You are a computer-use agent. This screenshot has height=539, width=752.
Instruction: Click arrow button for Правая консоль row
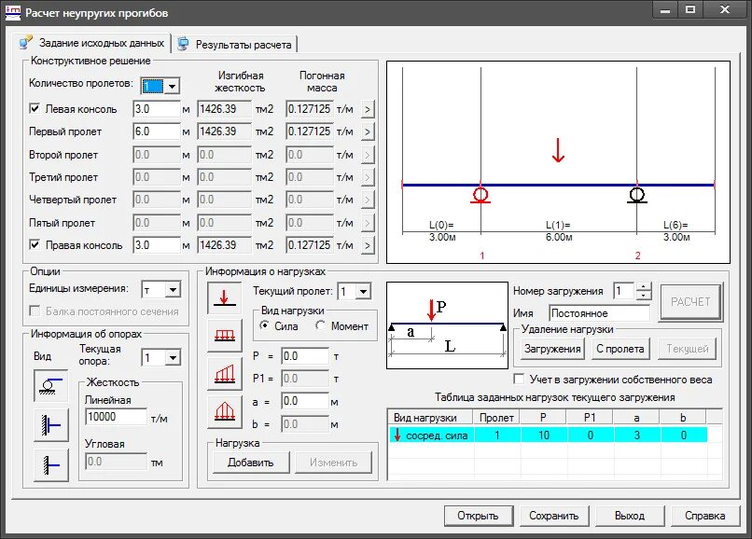368,246
